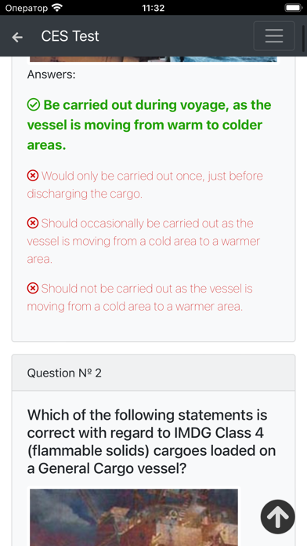Screen dimensions: 307x546
Task: Select answer 'Would only be carried out once'
Action: click(x=145, y=185)
